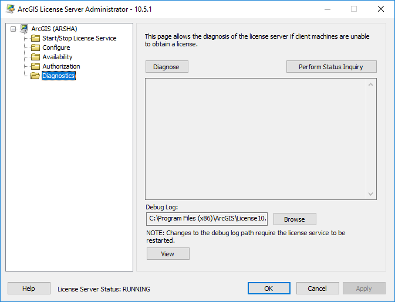Click the ArcGIS computer icon in tree root

[24, 29]
